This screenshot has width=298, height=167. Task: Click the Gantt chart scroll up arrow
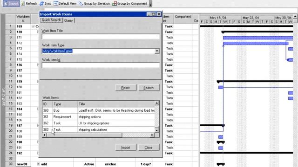(295, 17)
